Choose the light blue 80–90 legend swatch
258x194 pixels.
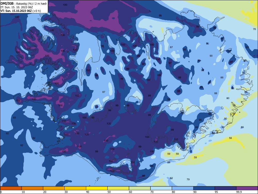(183, 188)
